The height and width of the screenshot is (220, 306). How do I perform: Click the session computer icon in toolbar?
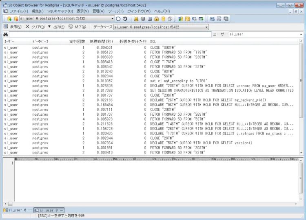tap(150, 19)
